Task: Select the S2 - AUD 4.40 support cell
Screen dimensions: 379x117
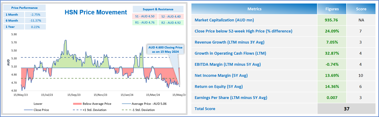Action: (171, 16)
